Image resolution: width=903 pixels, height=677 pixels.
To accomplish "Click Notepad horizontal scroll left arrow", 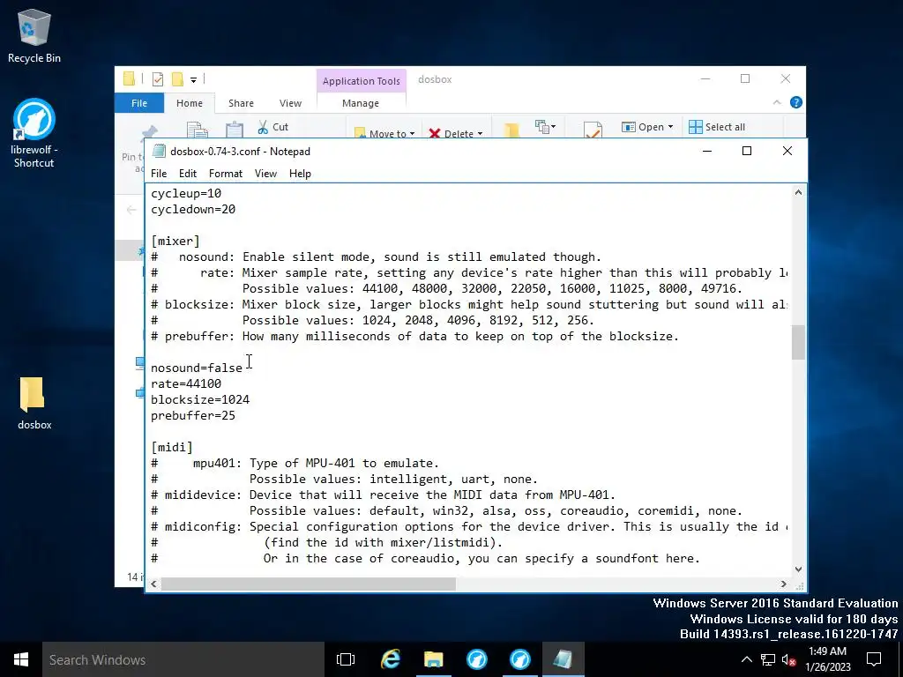I will 153,584.
